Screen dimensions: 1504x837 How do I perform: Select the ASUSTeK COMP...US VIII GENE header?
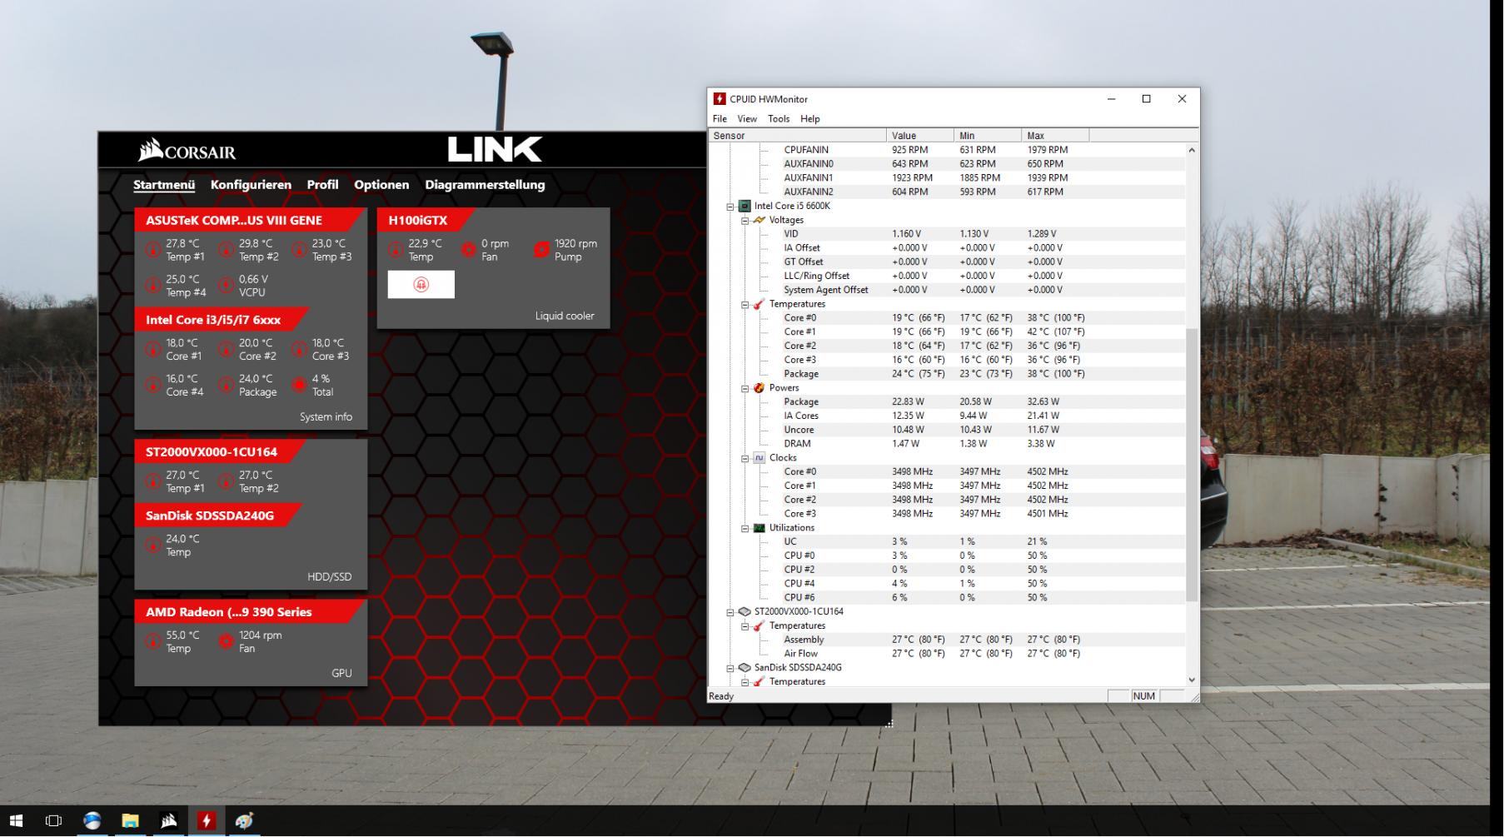249,221
